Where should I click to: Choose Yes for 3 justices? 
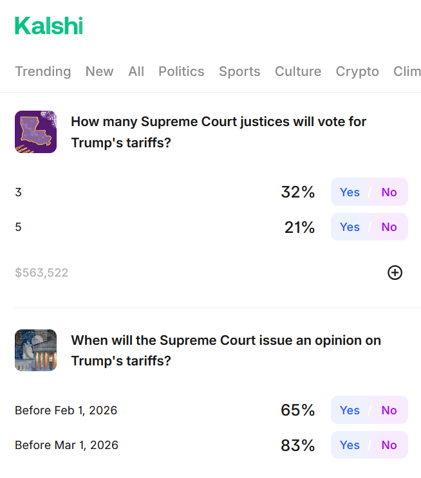click(350, 192)
